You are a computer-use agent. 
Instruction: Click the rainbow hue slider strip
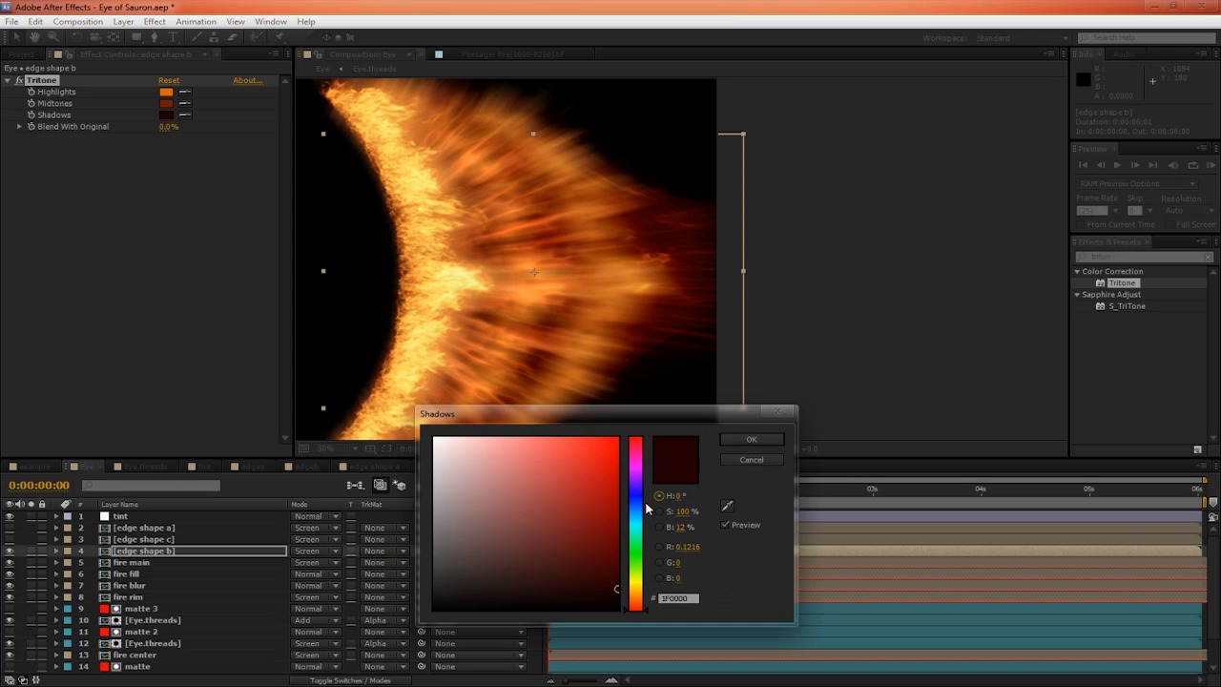(x=635, y=524)
